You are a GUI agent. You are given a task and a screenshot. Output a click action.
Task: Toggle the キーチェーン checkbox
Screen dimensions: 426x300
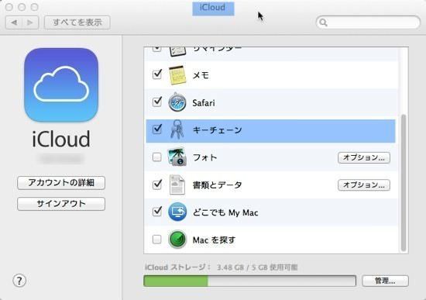(x=157, y=129)
